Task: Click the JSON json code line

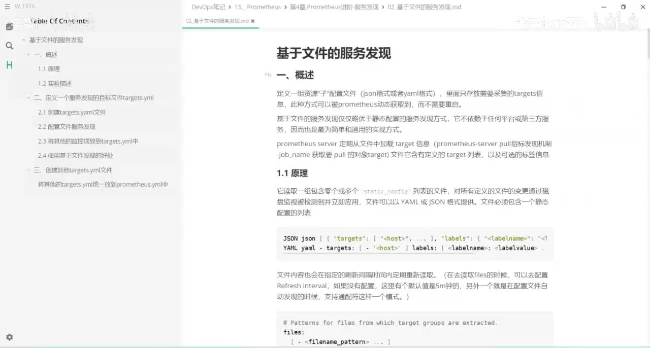Action: click(x=415, y=238)
